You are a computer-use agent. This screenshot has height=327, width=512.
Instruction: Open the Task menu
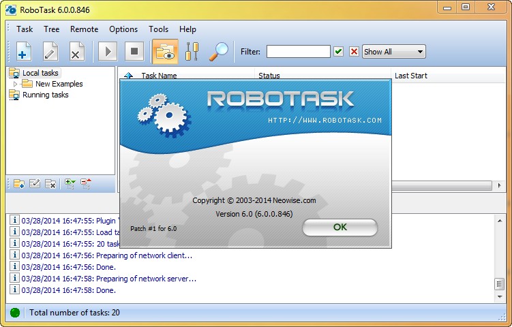point(25,29)
